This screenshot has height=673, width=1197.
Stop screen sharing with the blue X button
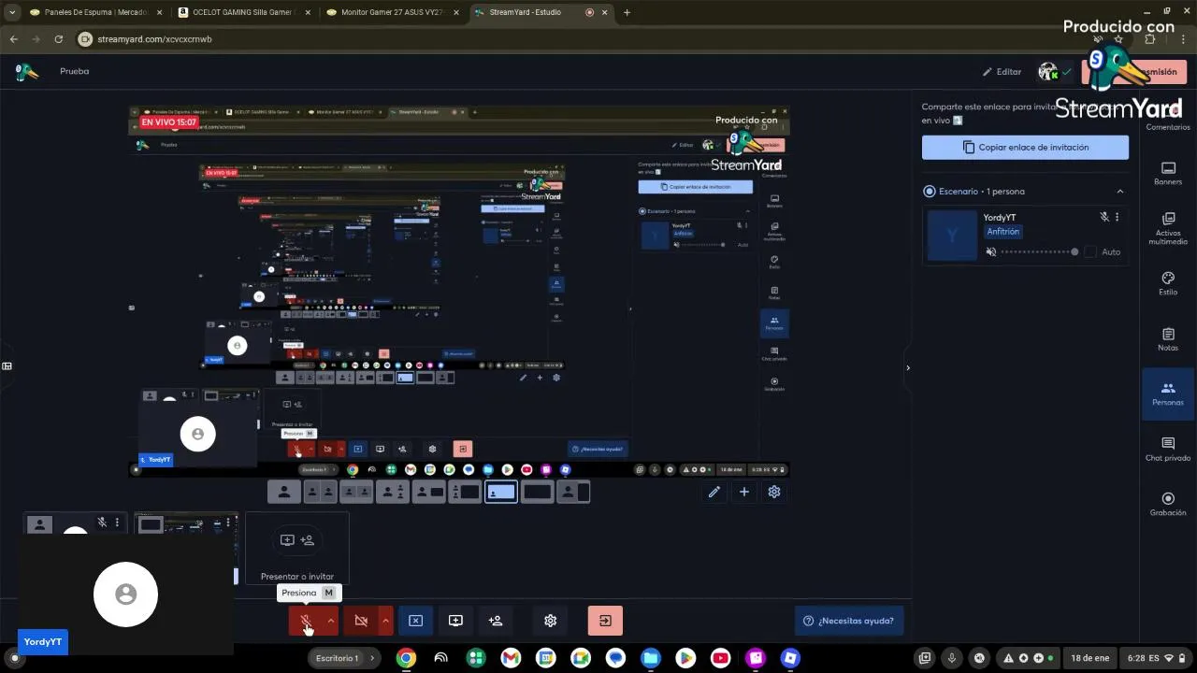tap(416, 621)
